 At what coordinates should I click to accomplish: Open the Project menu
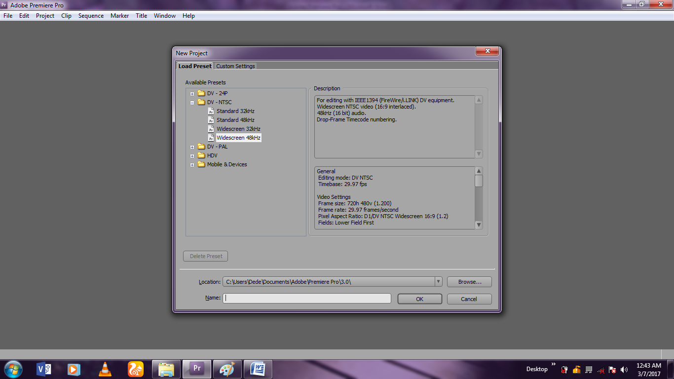[45, 16]
